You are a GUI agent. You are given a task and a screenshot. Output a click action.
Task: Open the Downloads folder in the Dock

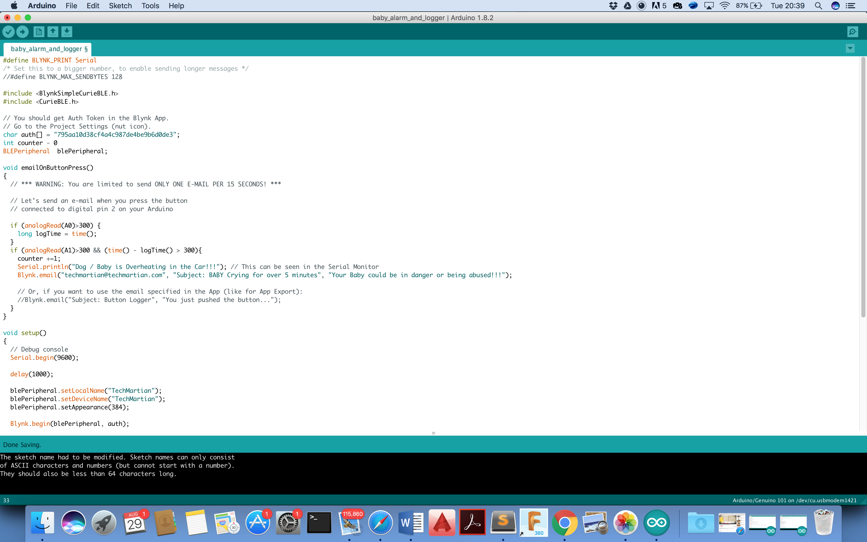pos(701,523)
